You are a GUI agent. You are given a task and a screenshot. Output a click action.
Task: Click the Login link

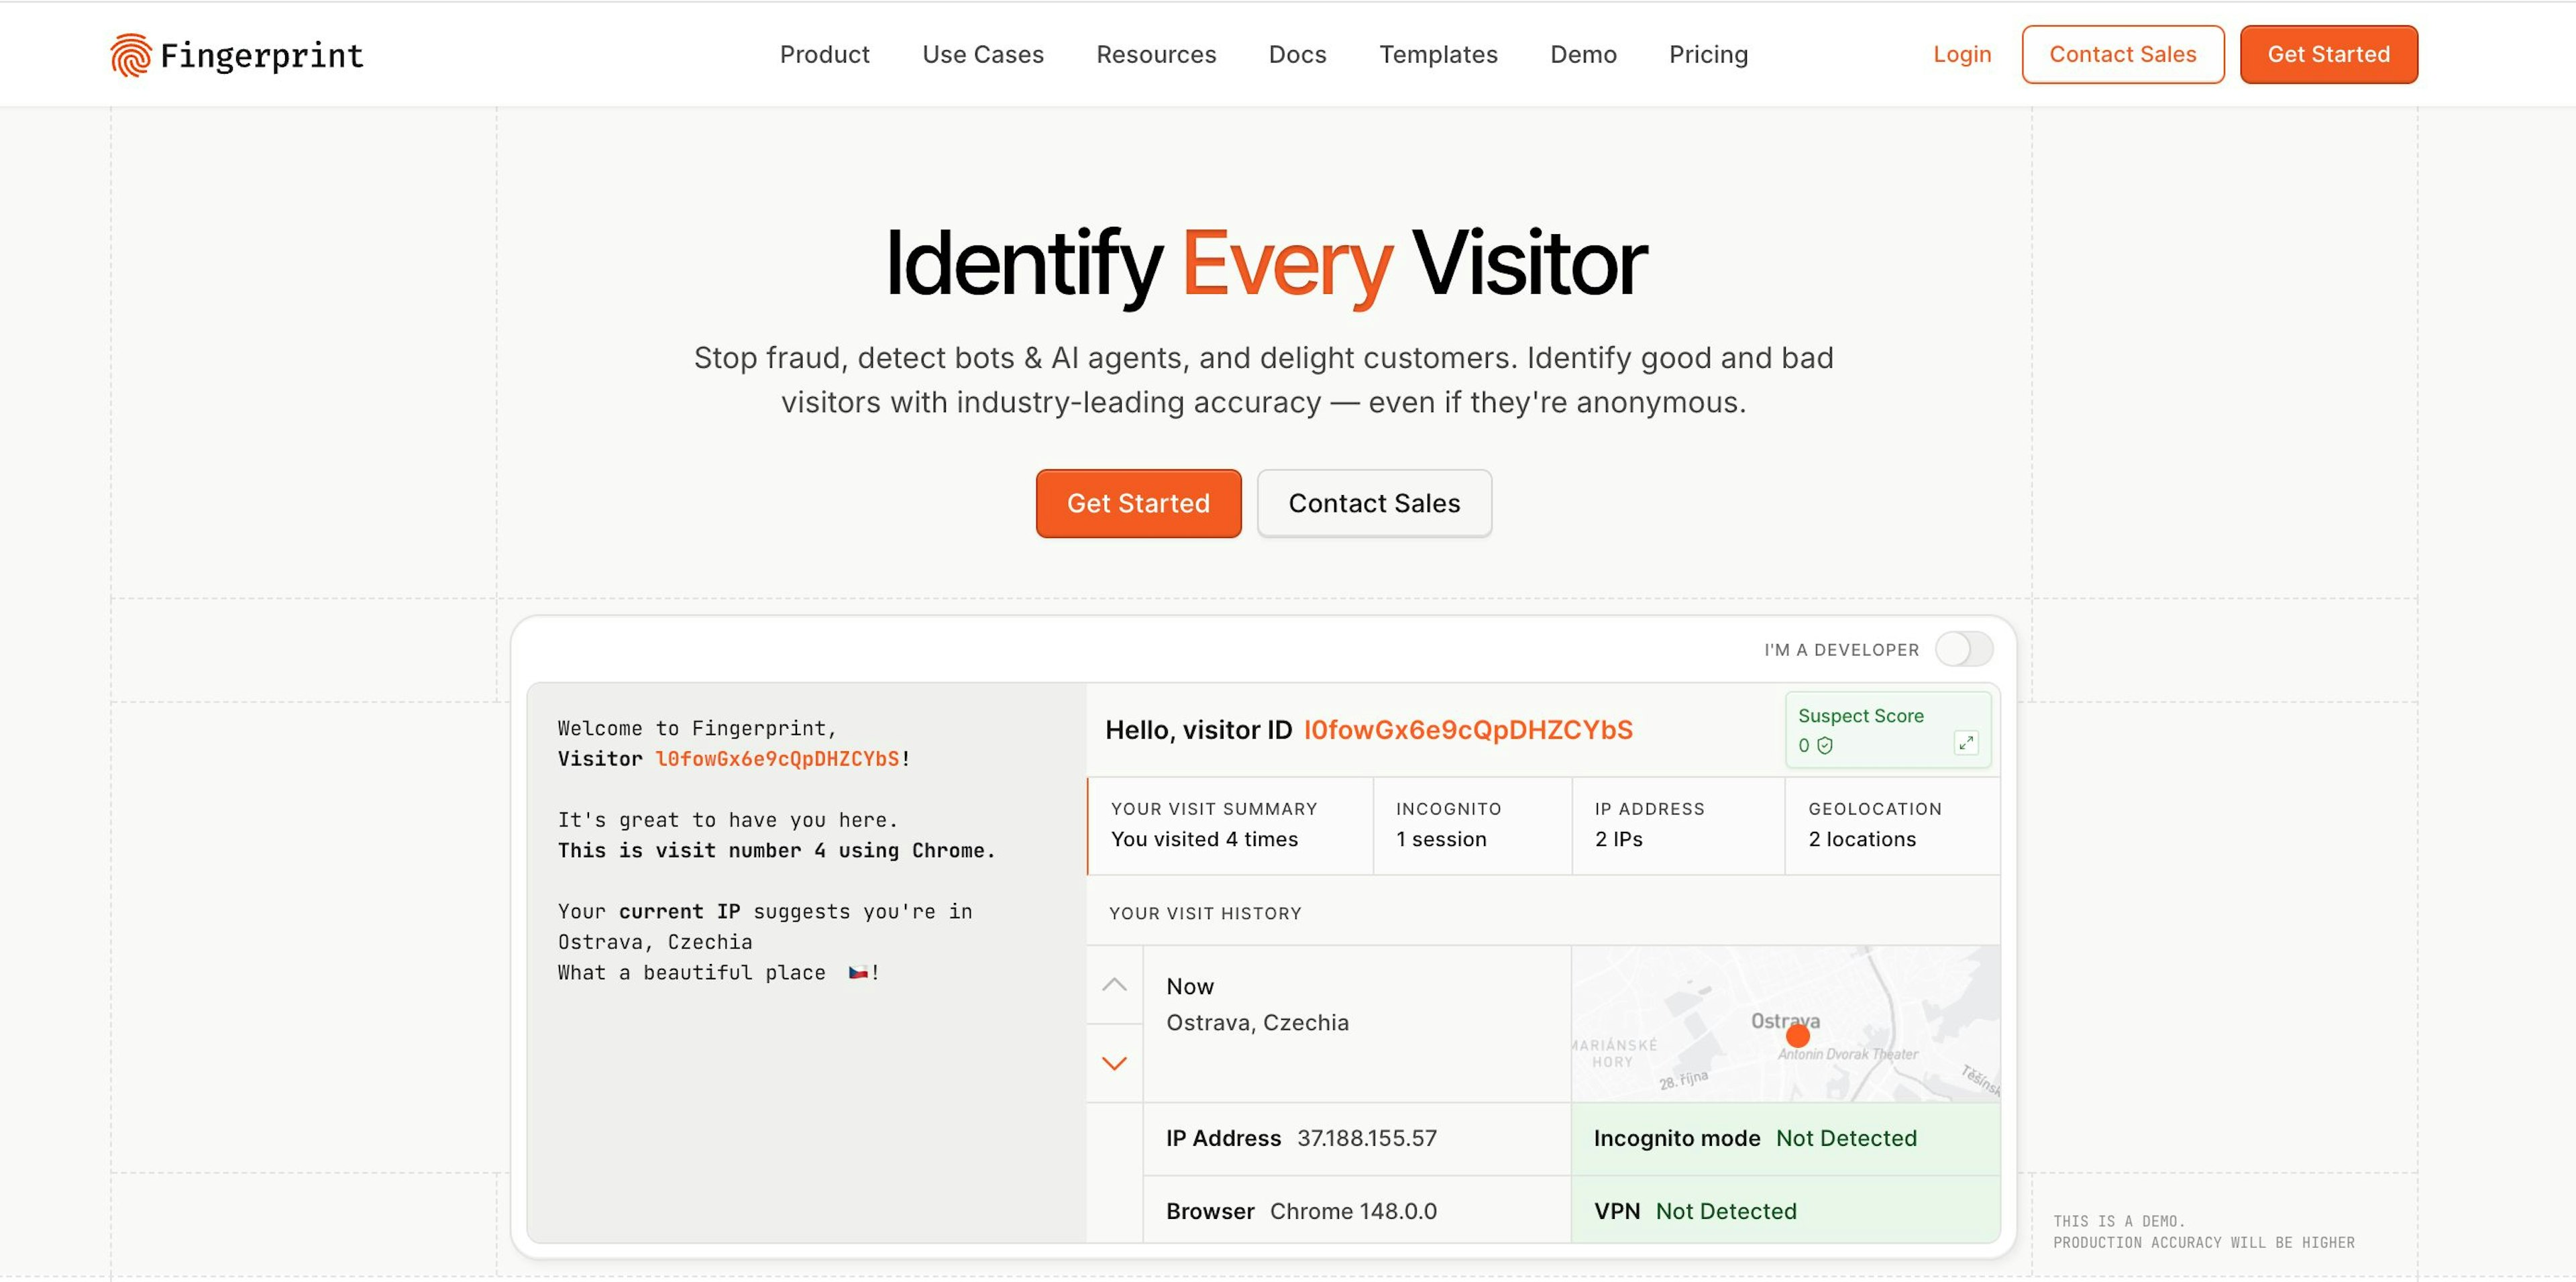click(1962, 54)
